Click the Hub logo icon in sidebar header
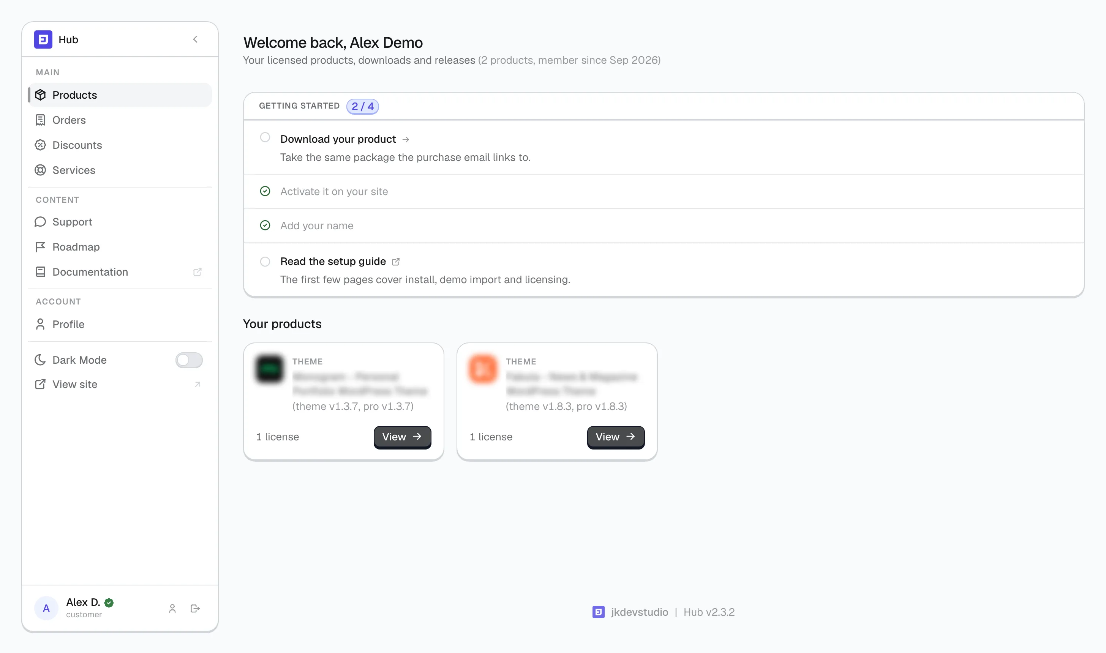The image size is (1106, 653). point(43,39)
